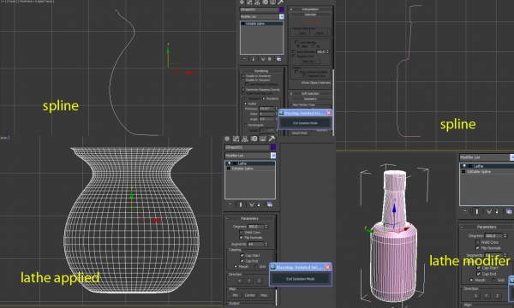Toggle the Lathe lightbulb in the bottle modifier stack
Image resolution: width=514 pixels, height=308 pixels.
pyautogui.click(x=464, y=166)
